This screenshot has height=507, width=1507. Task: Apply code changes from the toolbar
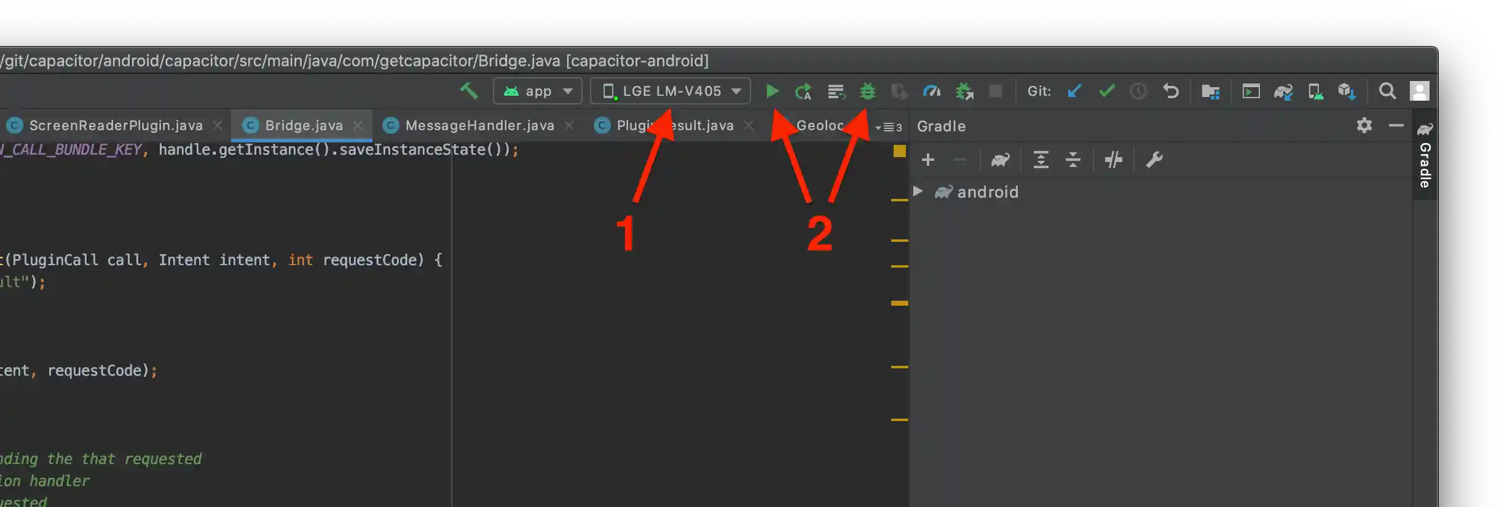(x=836, y=91)
